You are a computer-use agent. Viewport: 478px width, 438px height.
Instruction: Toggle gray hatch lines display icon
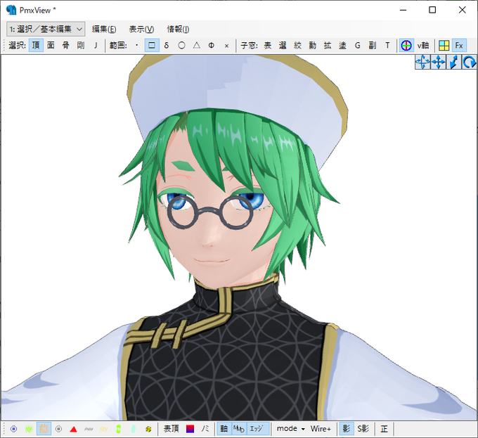click(x=89, y=429)
